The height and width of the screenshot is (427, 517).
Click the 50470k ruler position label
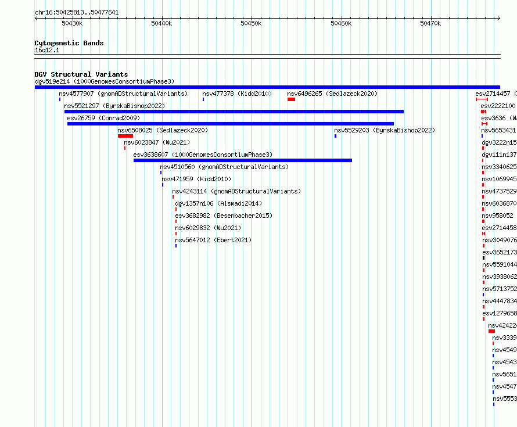[430, 23]
